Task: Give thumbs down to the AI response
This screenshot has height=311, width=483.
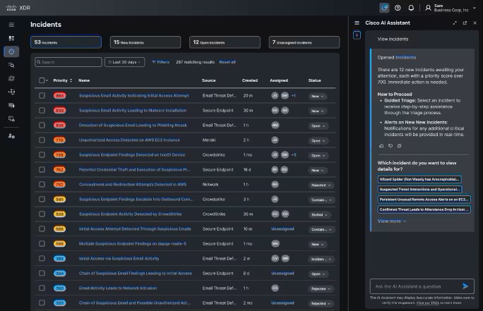Action: coord(390,146)
